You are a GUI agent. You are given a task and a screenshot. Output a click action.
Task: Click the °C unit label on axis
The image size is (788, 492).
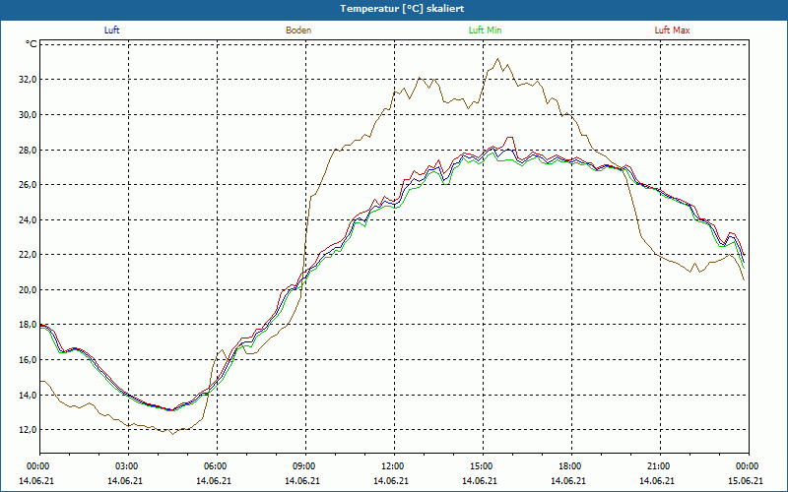coord(32,44)
